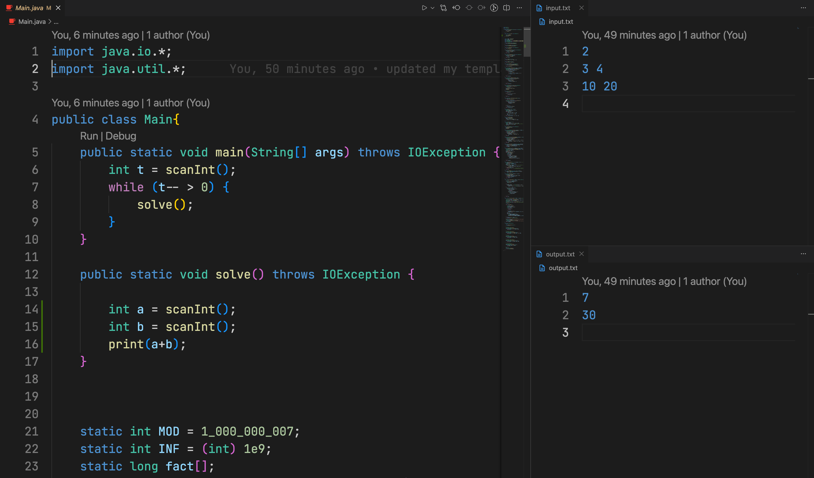The height and width of the screenshot is (478, 814).
Task: Open more actions in output.txt pane
Action: point(803,254)
